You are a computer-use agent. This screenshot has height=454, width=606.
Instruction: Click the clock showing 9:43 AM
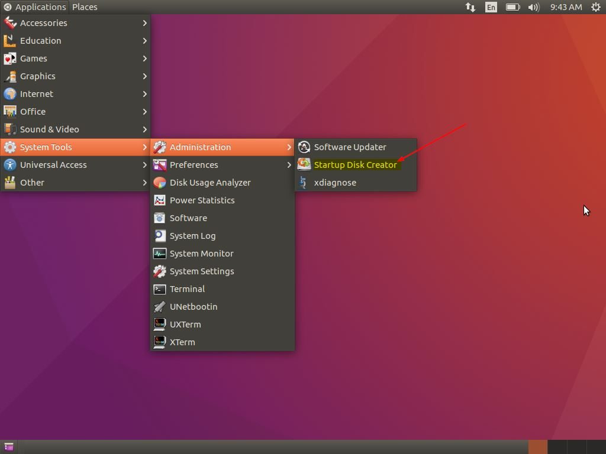click(566, 7)
